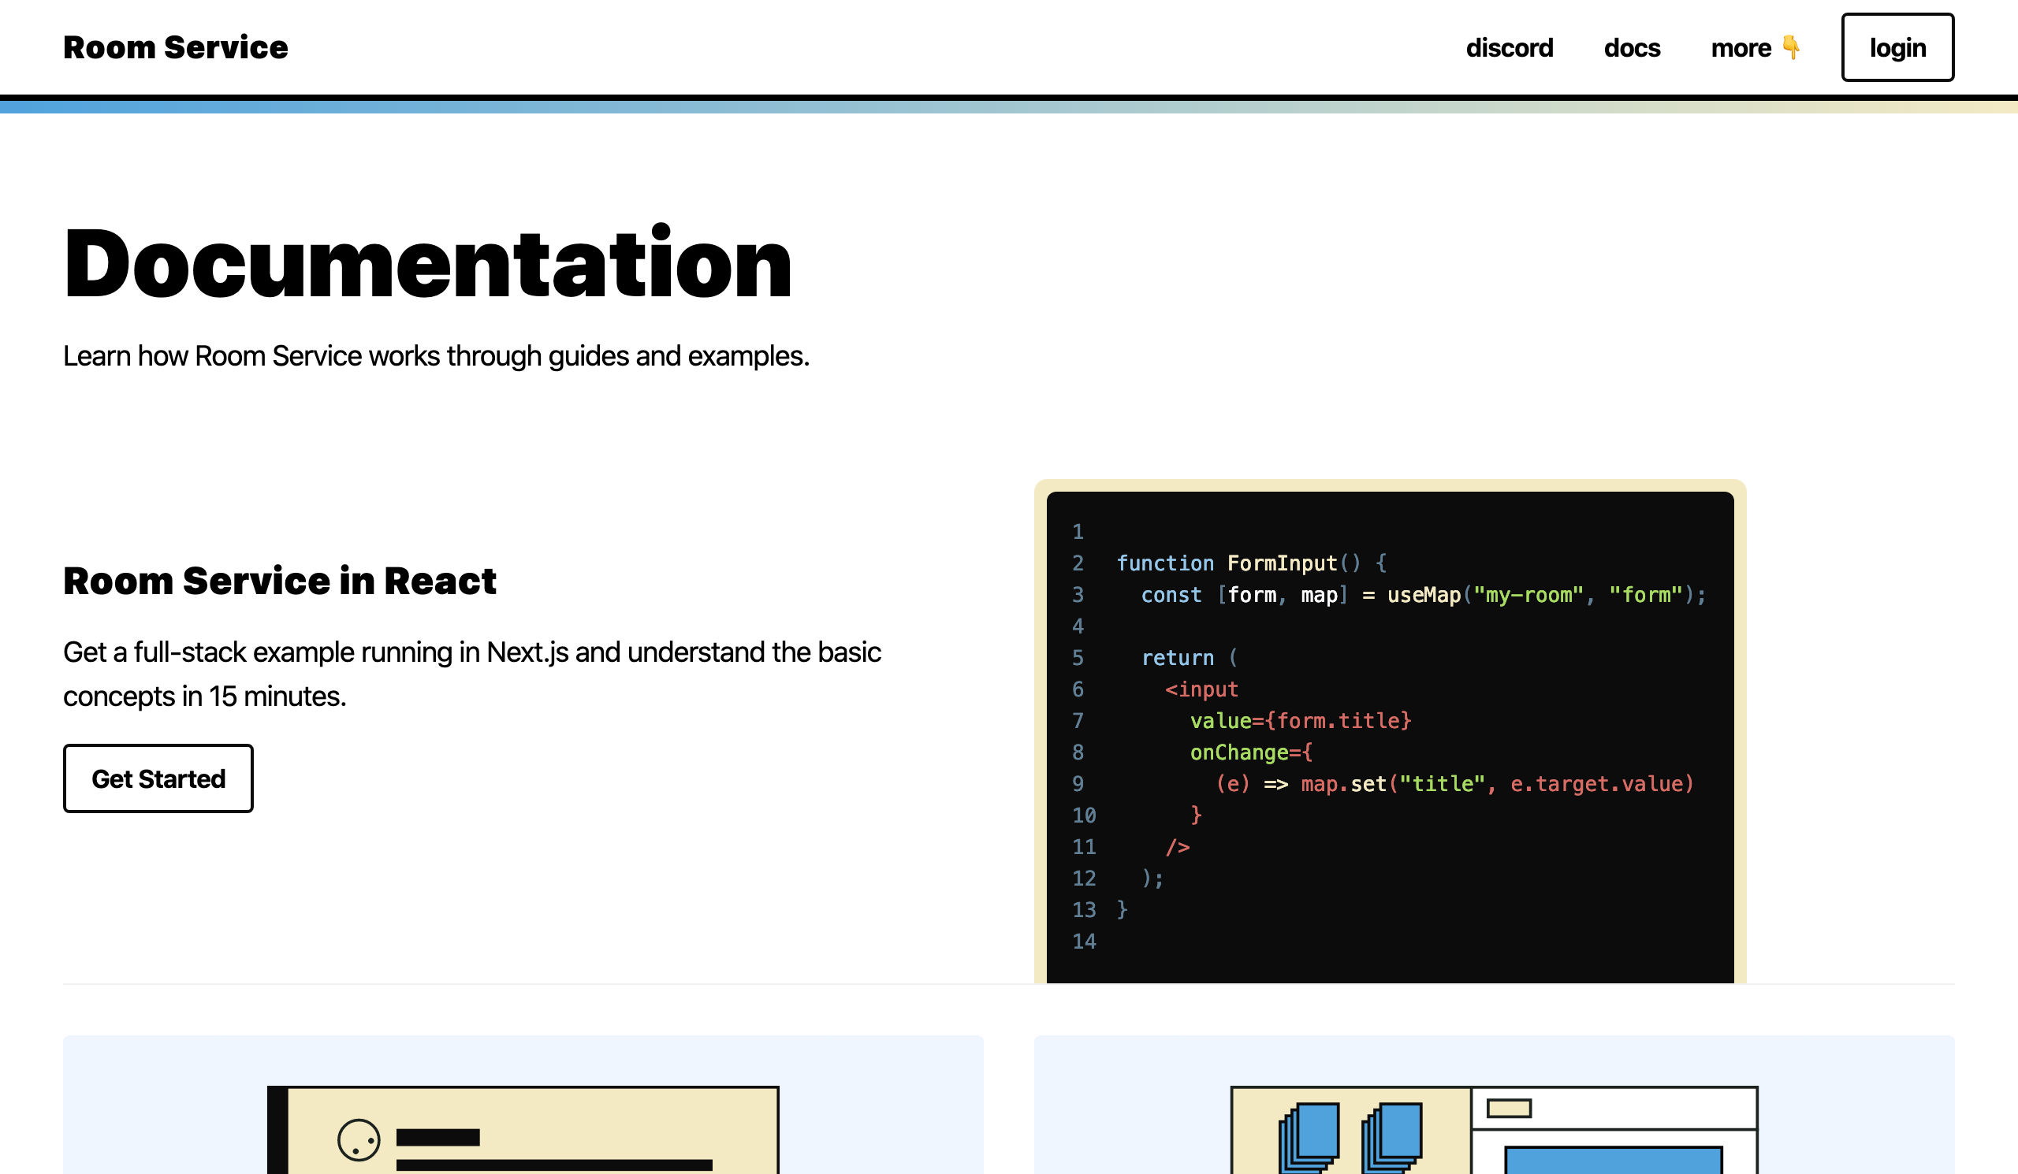Click 'onChange={' code line

tap(1251, 752)
